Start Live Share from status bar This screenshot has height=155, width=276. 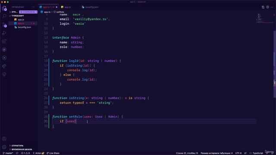pos(53,153)
